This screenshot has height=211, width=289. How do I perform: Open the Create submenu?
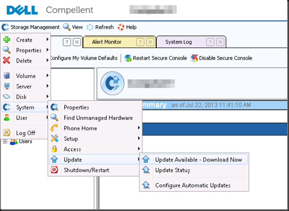26,40
